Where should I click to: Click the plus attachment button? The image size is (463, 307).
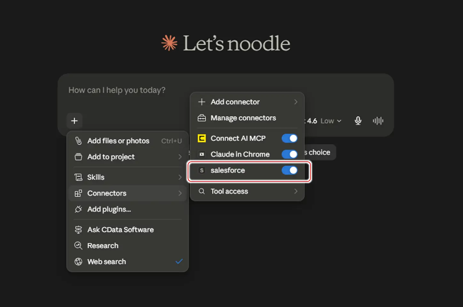[75, 121]
